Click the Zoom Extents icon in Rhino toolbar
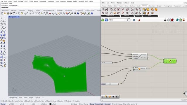This screenshot has height=105, width=187. pyautogui.click(x=39, y=13)
